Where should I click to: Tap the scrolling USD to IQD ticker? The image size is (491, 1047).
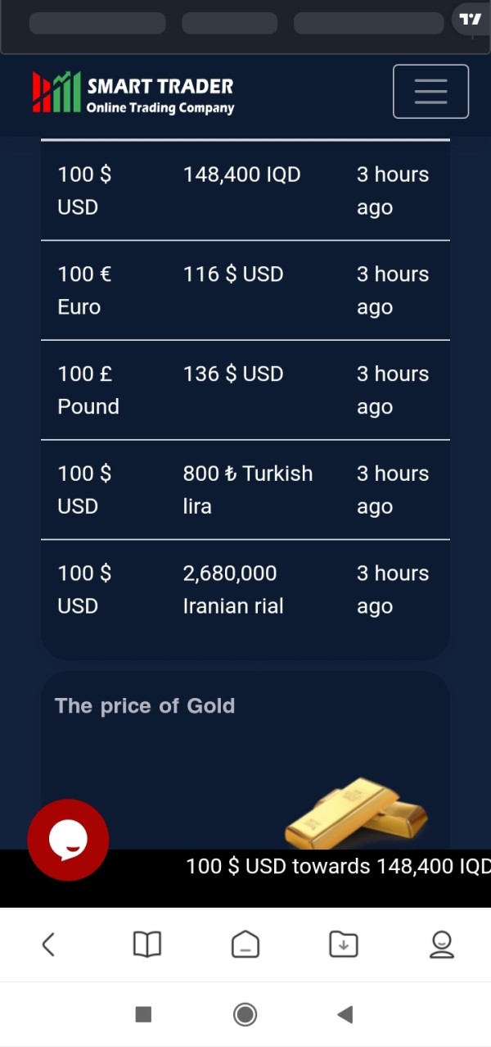(337, 866)
